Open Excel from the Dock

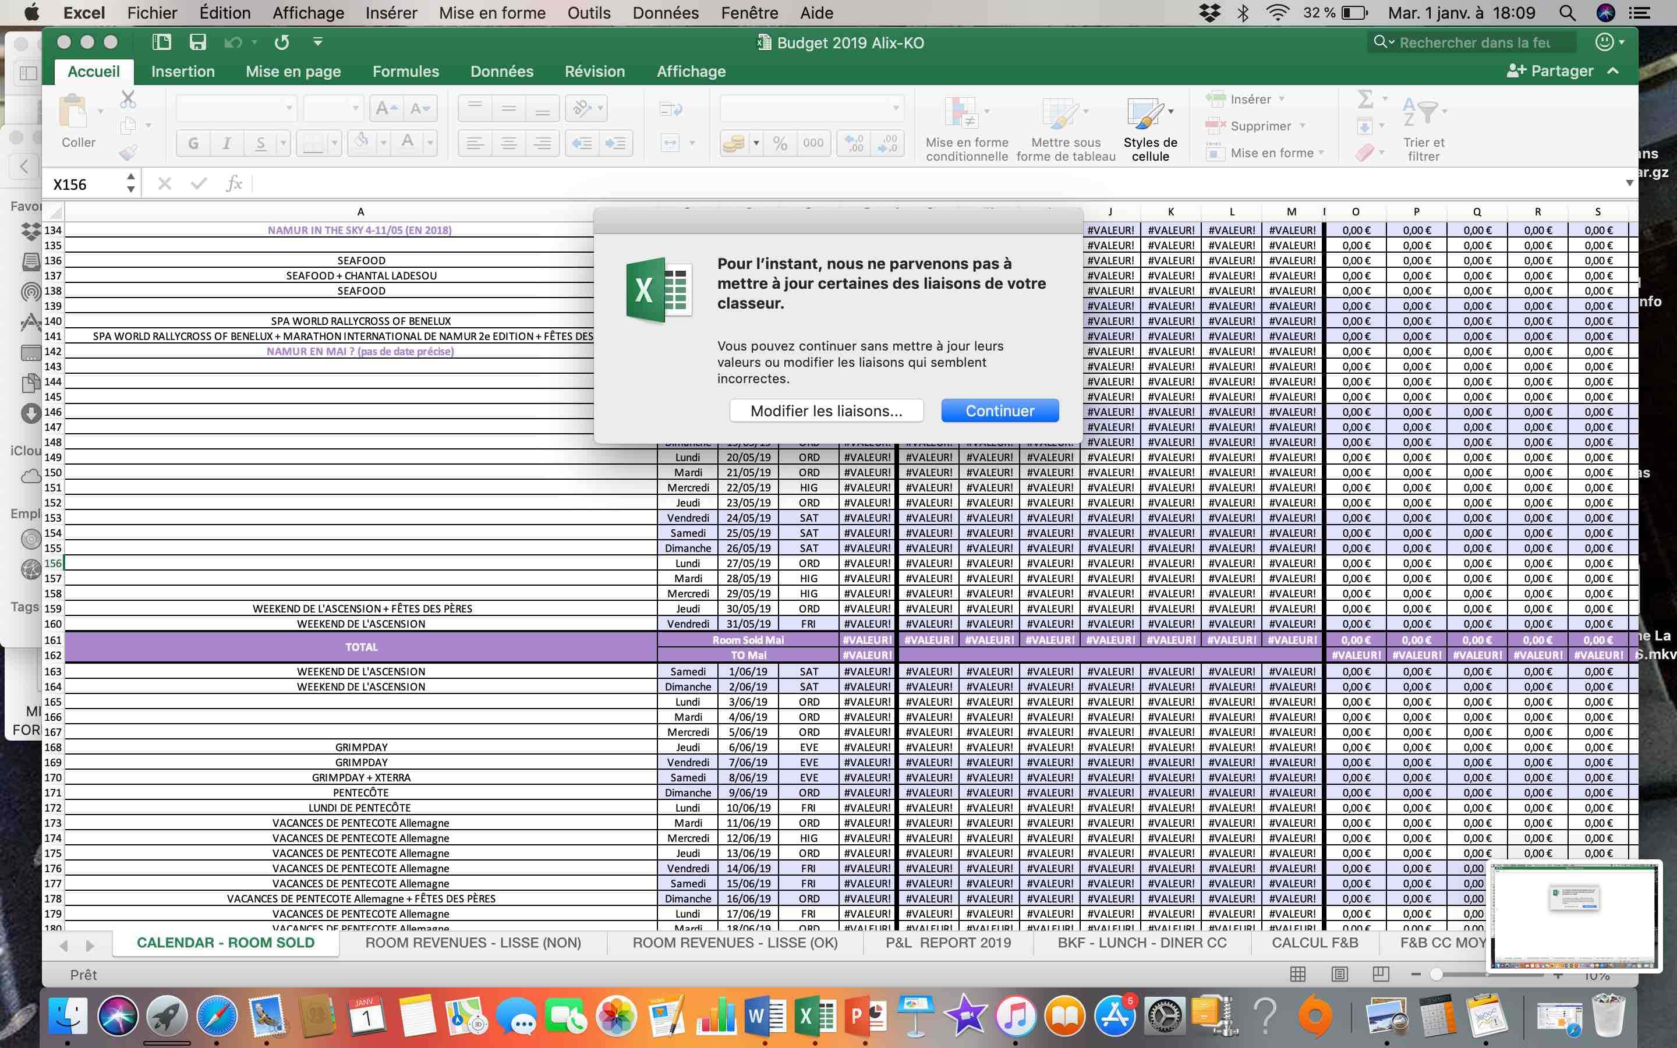[x=815, y=1017]
